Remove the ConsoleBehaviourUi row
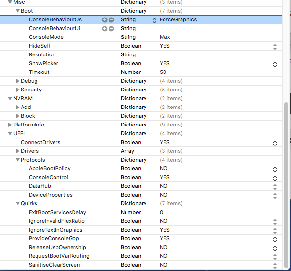291x271 pixels. pos(111,29)
